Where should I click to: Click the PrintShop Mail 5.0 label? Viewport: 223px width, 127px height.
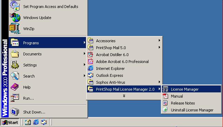(111, 48)
